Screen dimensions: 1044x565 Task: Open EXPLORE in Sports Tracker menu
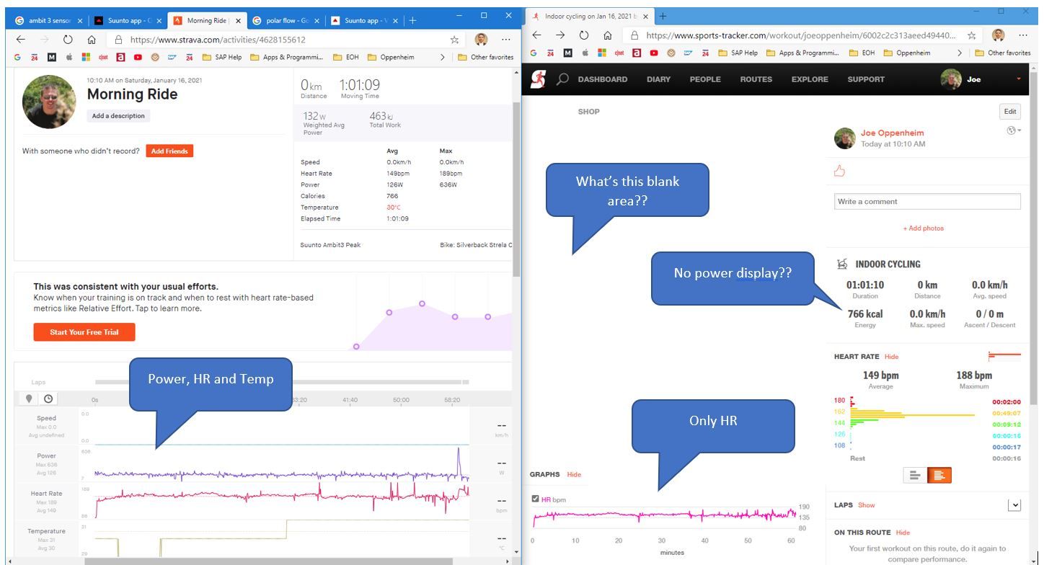[x=810, y=79]
